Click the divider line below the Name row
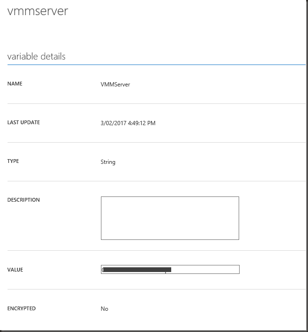Screen dimensions: 308x332 [x=156, y=103]
